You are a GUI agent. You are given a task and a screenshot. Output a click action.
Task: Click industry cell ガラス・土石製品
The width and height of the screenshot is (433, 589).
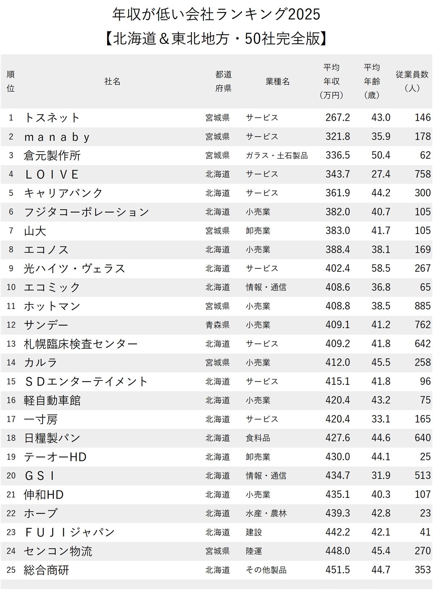click(277, 155)
